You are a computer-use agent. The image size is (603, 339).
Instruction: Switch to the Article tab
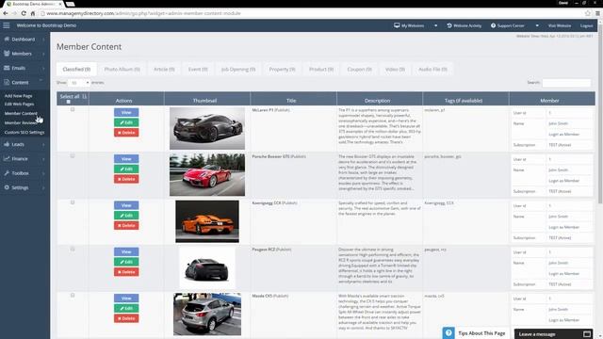pos(164,69)
